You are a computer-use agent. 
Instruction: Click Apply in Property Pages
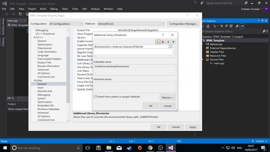pos(193,127)
